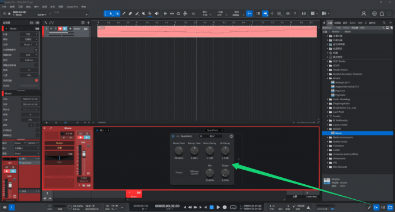This screenshot has width=395, height=212.
Task: Select the Eraser tool
Action: point(130,13)
